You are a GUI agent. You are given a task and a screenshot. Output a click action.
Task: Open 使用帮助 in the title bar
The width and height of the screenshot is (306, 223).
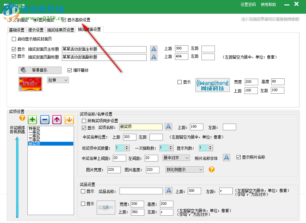tap(268, 4)
